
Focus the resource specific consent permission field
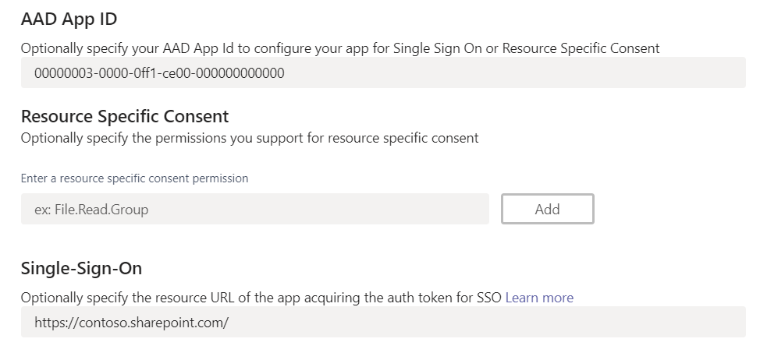pyautogui.click(x=254, y=209)
